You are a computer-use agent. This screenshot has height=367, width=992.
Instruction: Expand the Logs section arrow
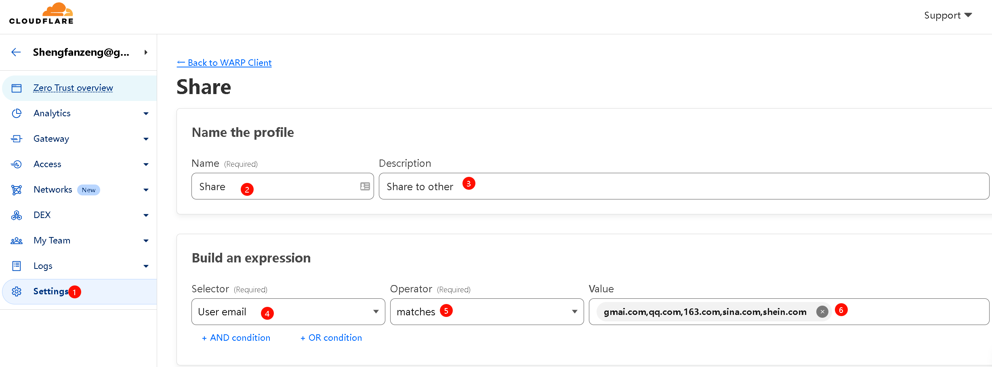click(x=146, y=266)
